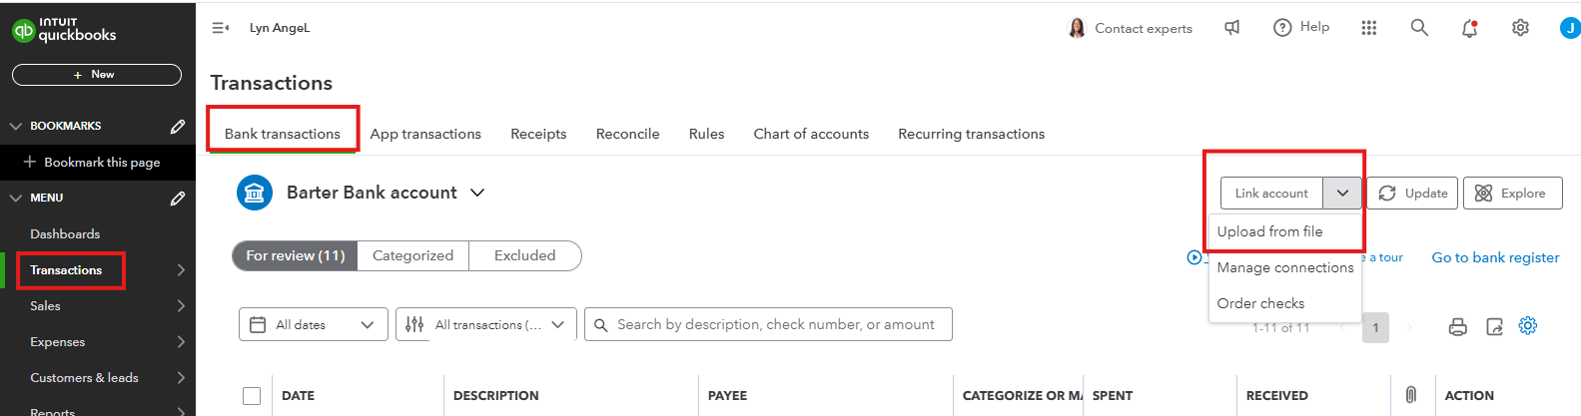
Task: Click the export transactions icon
Action: coord(1494,326)
